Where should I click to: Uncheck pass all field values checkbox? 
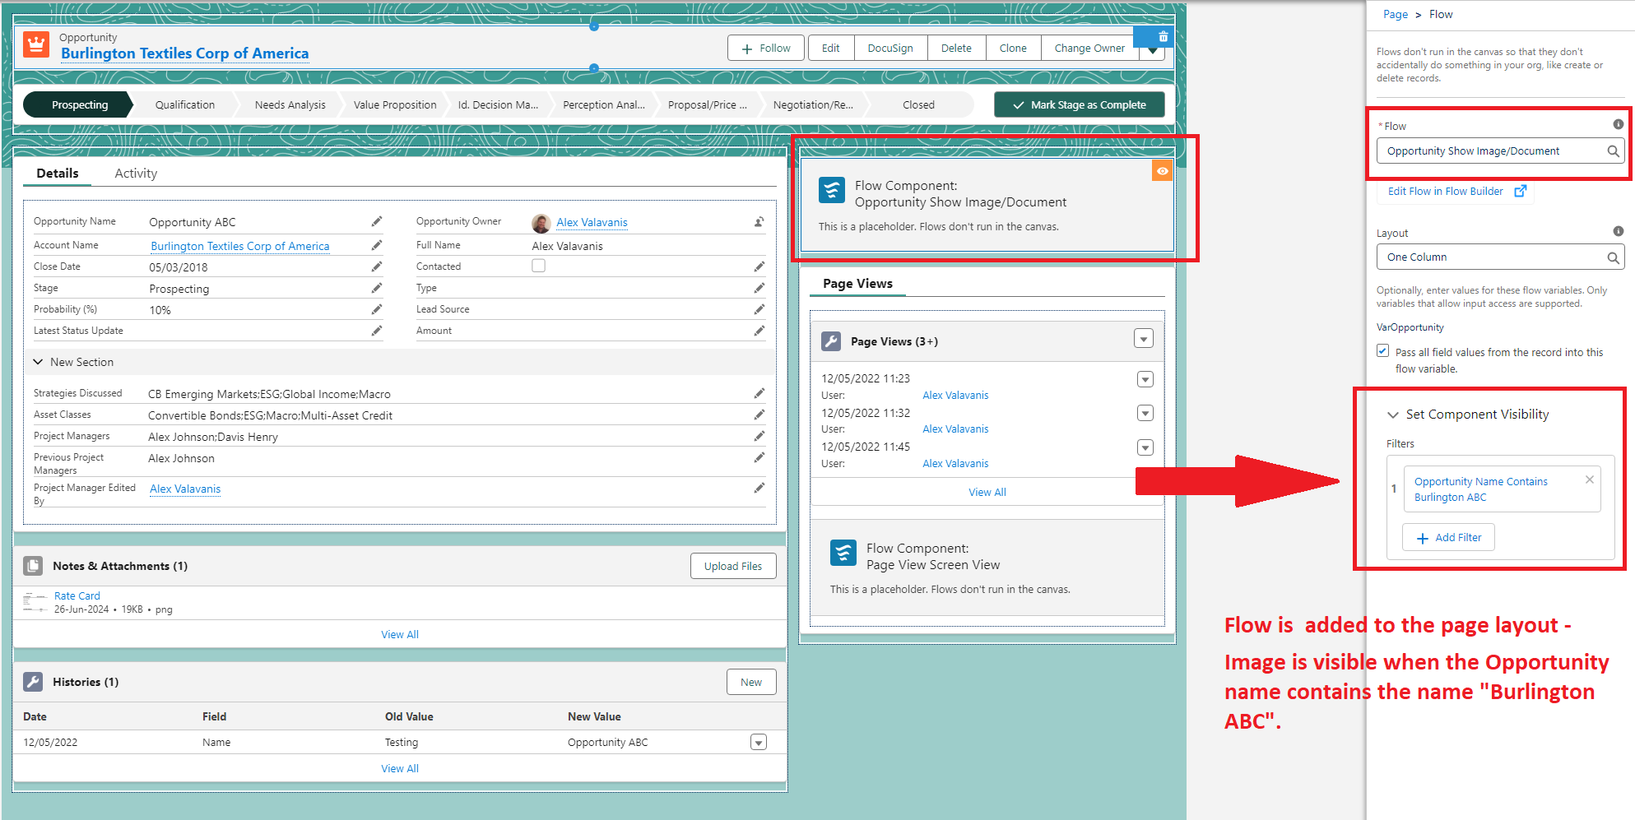pyautogui.click(x=1383, y=351)
